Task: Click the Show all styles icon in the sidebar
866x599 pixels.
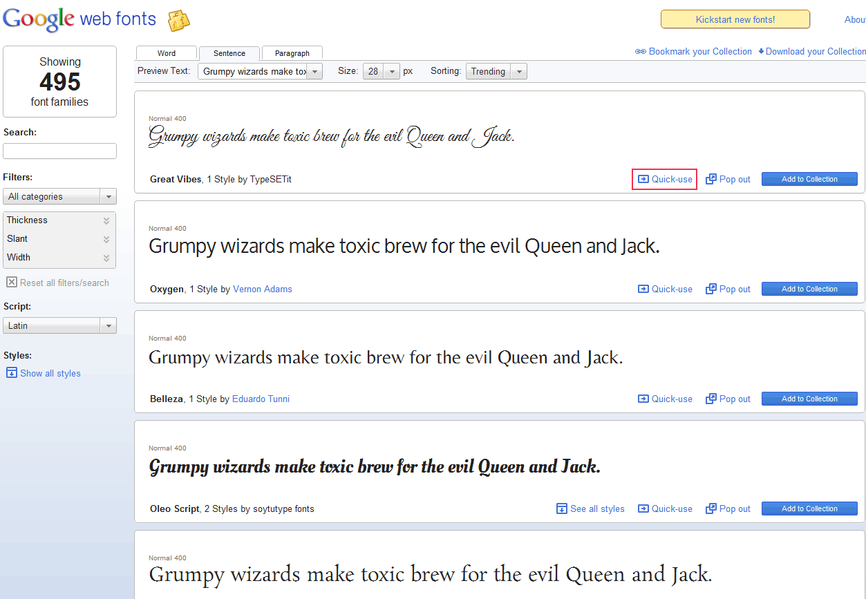Action: point(12,372)
